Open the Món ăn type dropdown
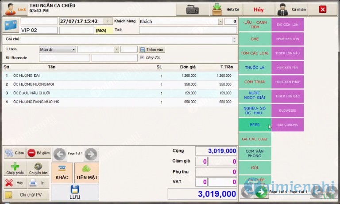Screen dimensions: 340x204 (73, 49)
